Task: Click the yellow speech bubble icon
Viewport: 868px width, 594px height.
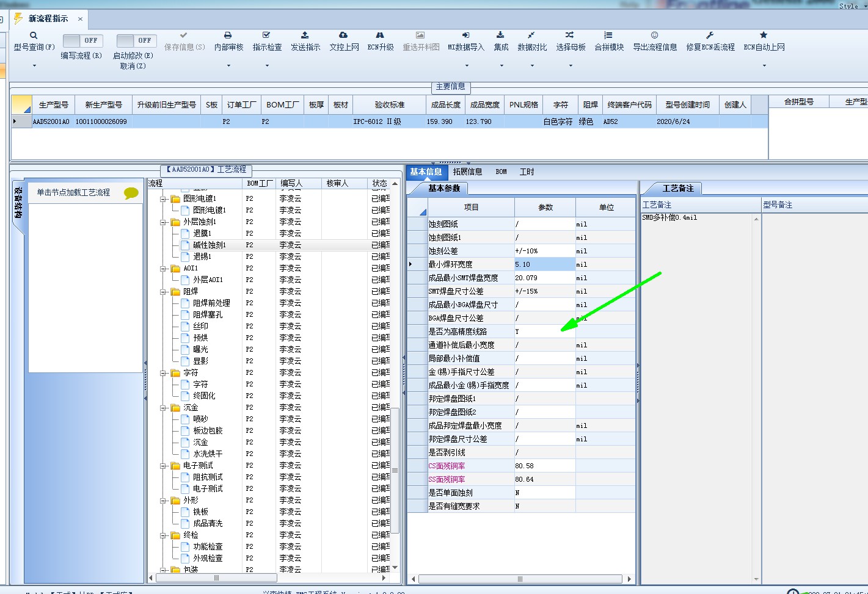Action: click(131, 194)
